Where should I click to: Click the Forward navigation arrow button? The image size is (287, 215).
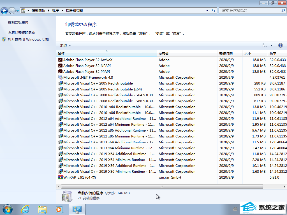[12, 11]
